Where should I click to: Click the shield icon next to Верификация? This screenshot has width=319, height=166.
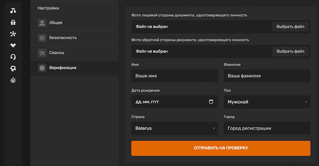click(42, 68)
